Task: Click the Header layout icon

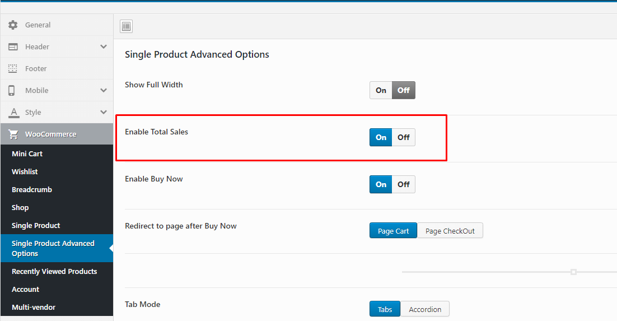Action: click(13, 47)
